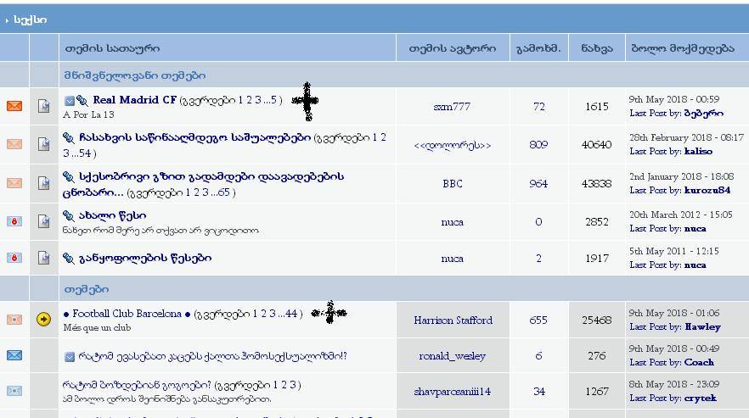The image size is (749, 418).
Task: Open the Football Club Barcelona topic
Action: 127,314
